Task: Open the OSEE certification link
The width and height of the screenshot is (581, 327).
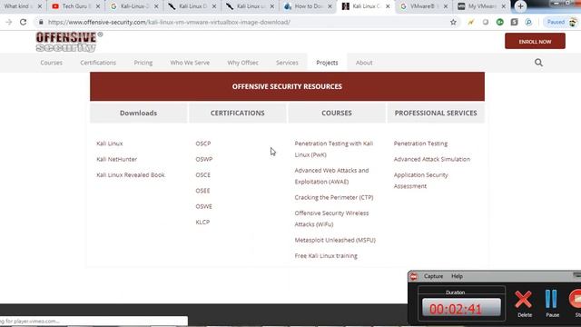Action: (202, 191)
